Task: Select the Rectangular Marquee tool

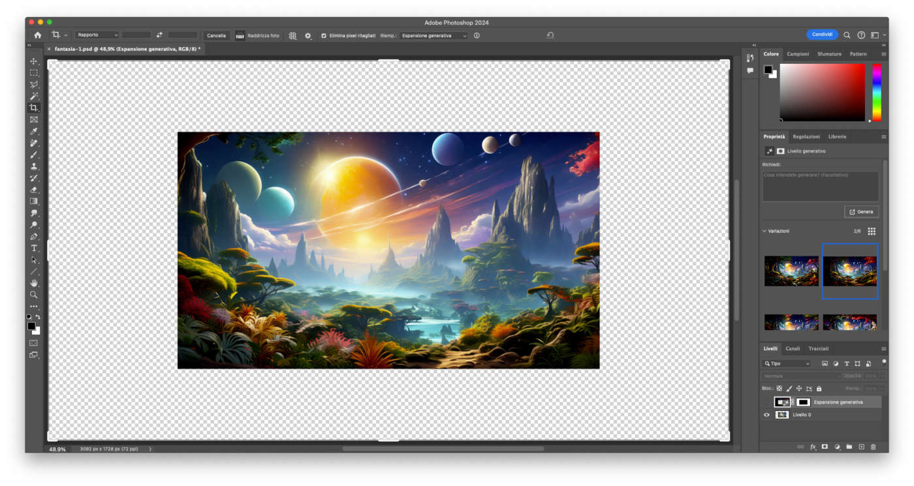Action: [34, 72]
